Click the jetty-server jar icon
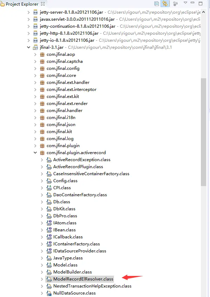Viewport: 210px width, 297px height. [35, 13]
